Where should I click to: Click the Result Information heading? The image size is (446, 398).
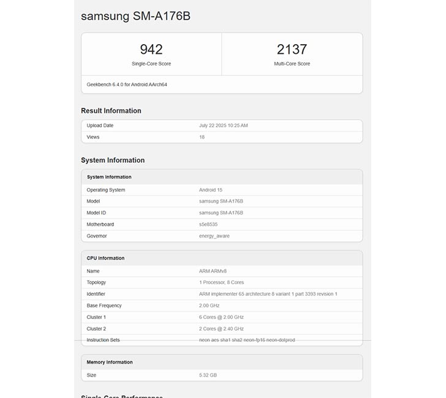(x=111, y=111)
